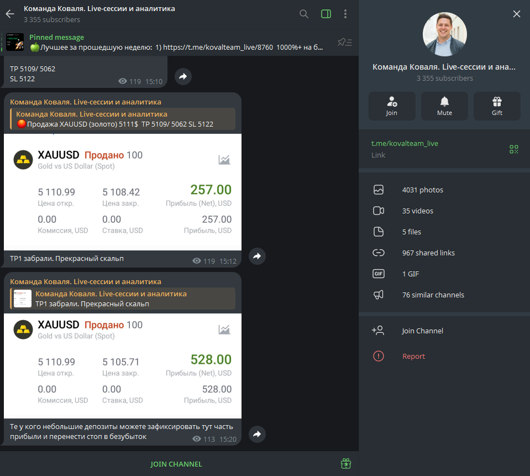Show the channel QR code
Image resolution: width=530 pixels, height=476 pixels.
point(514,149)
